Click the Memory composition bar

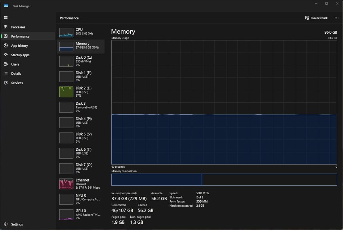point(224,180)
